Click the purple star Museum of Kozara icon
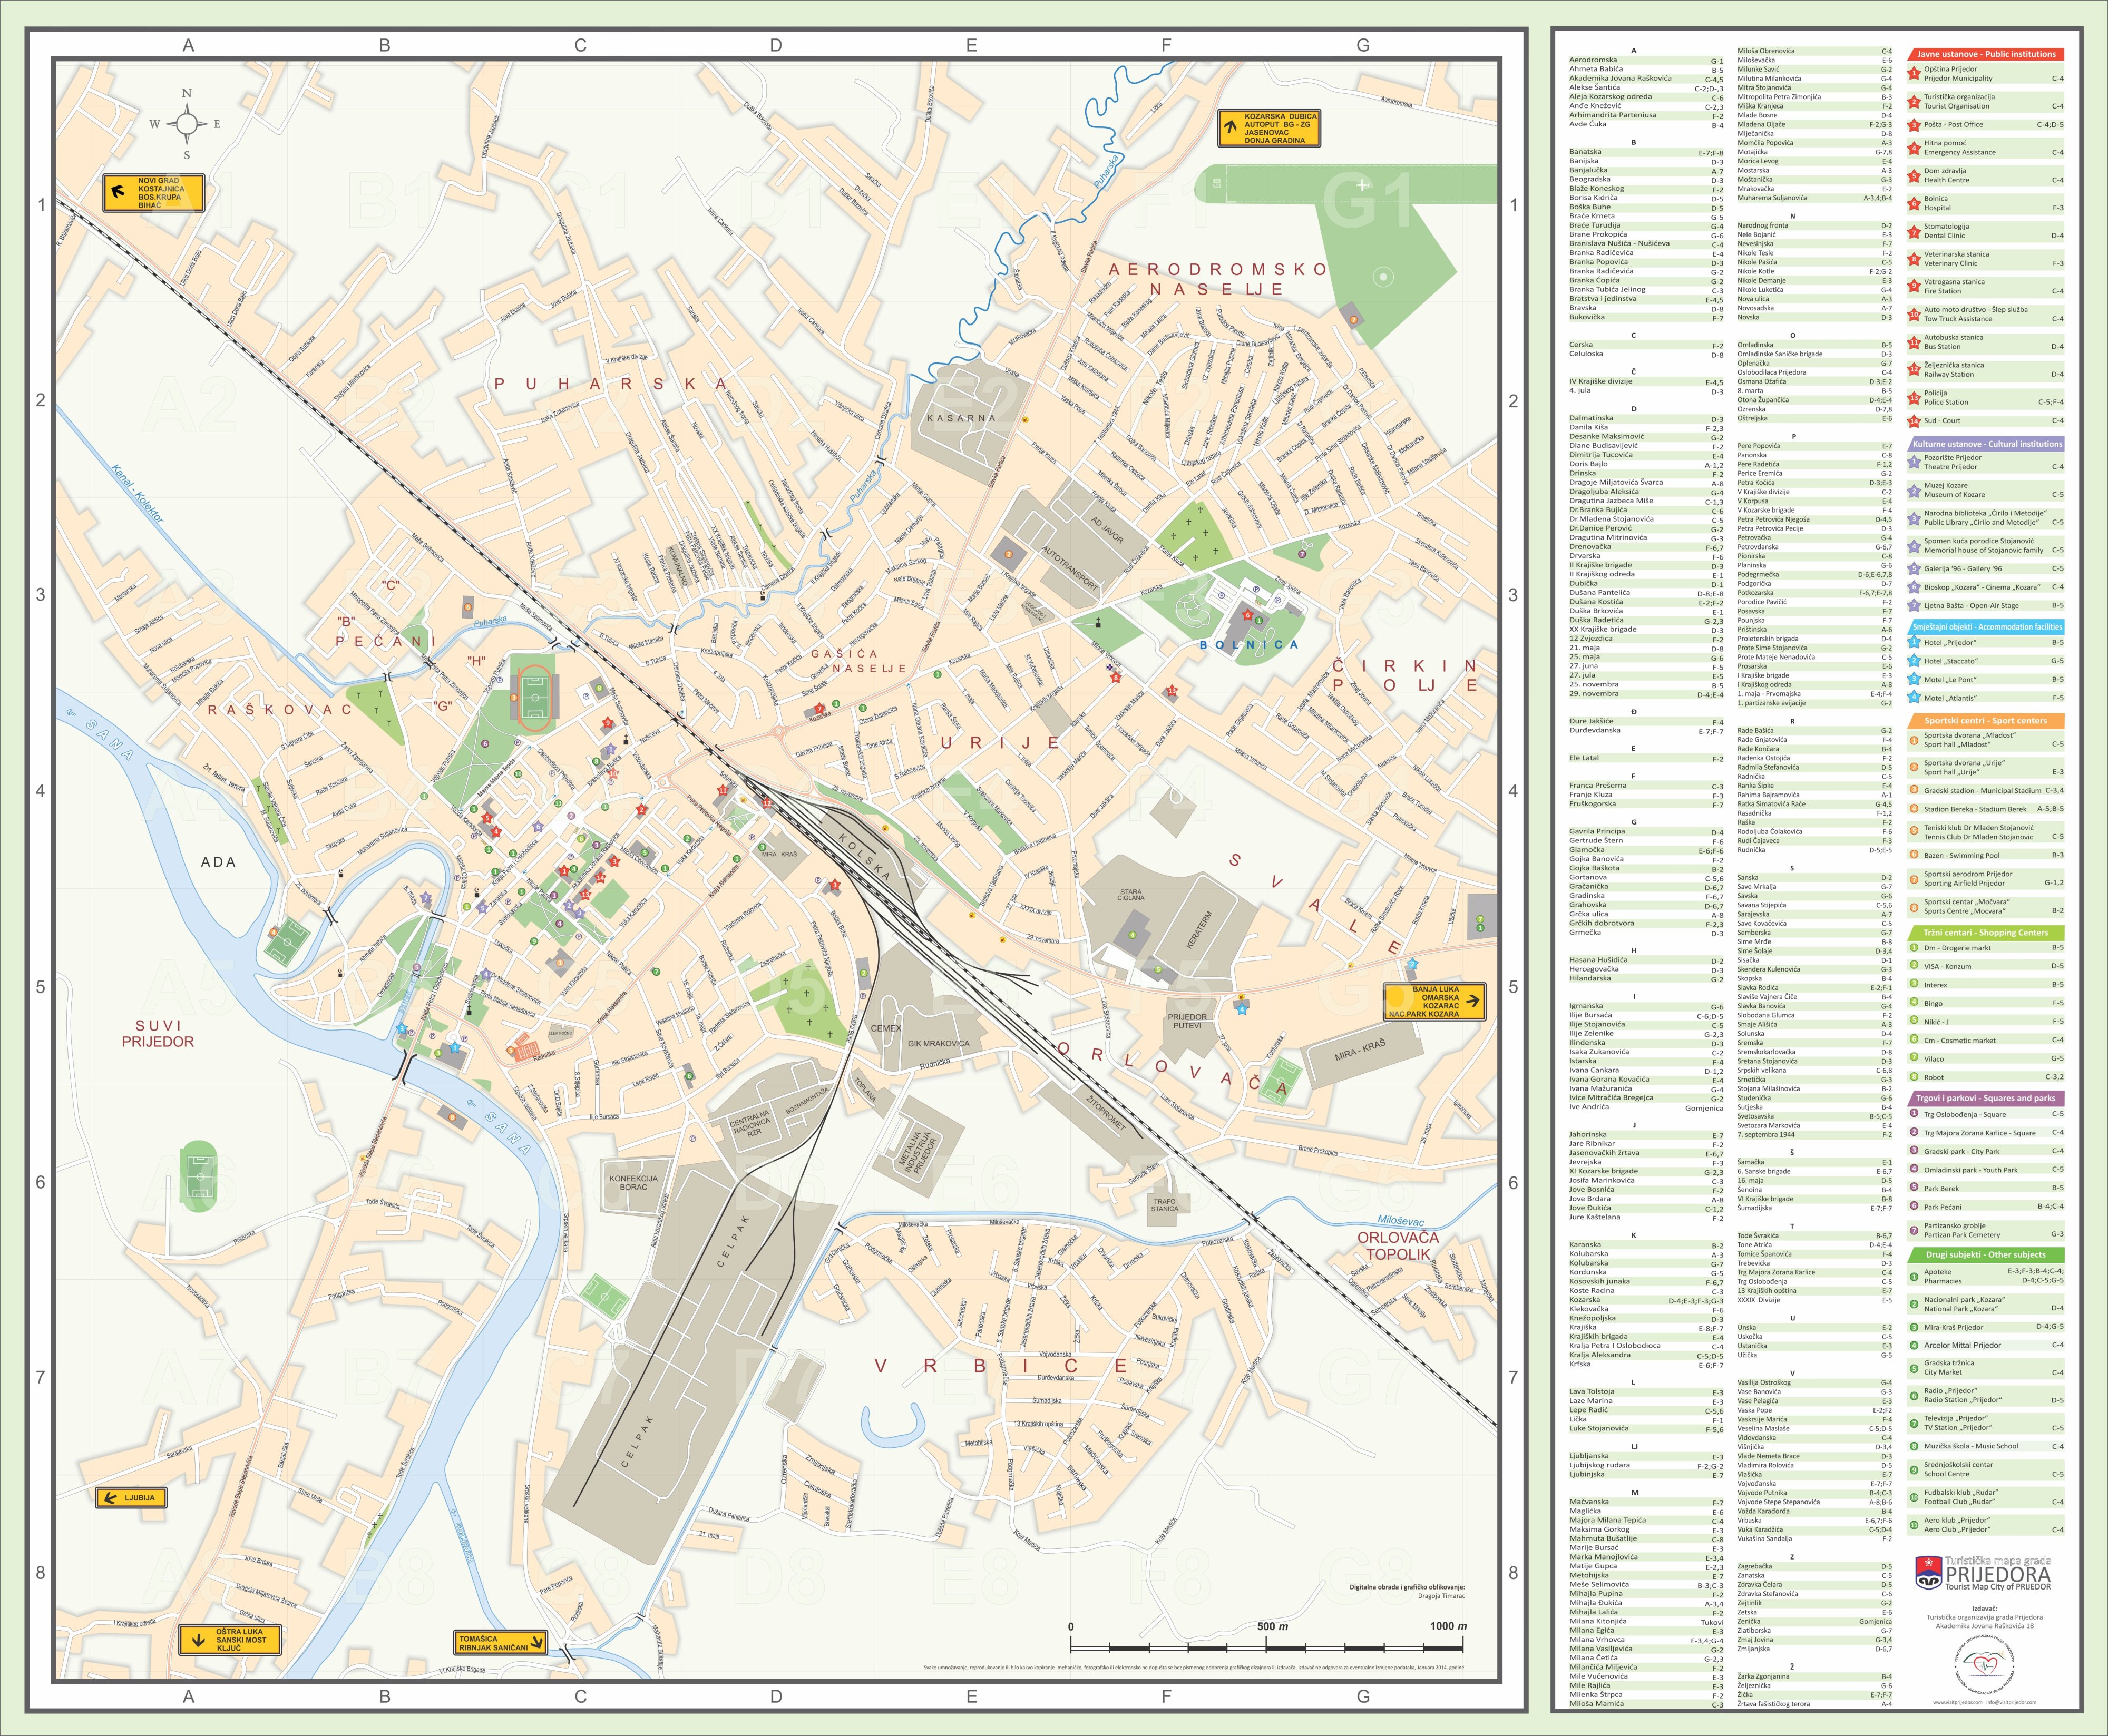The width and height of the screenshot is (2108, 1736). click(1914, 490)
